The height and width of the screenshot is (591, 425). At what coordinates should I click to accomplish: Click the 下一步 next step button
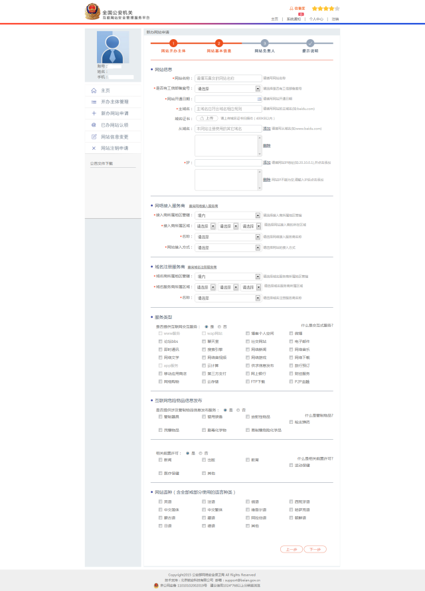pos(315,549)
